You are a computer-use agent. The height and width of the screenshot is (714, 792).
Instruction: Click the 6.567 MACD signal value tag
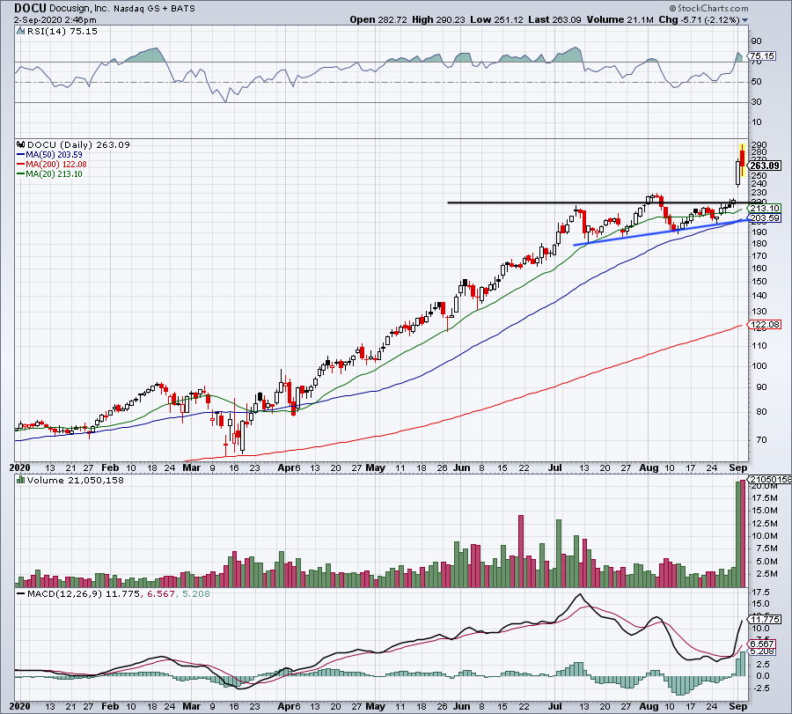762,644
